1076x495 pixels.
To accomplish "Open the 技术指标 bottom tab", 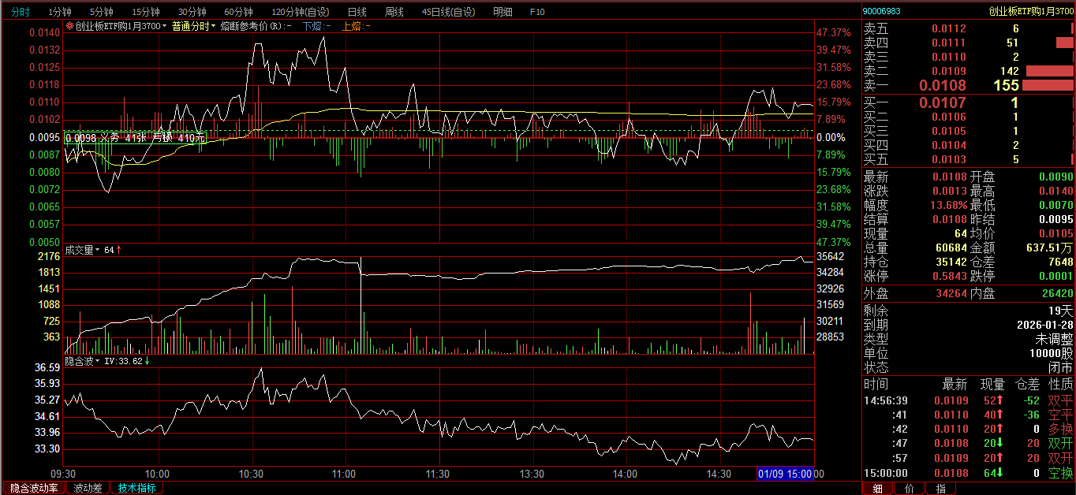I will (136, 488).
